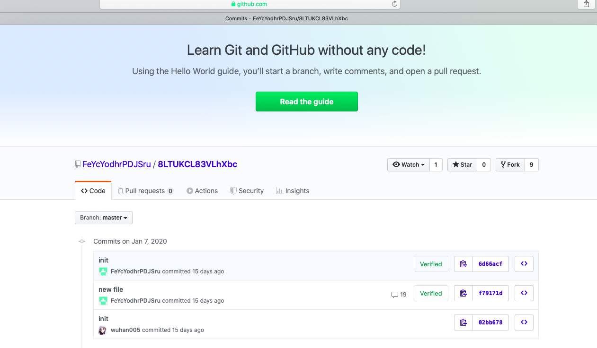The image size is (597, 348).
Task: Copy the full SHA for commit 6d66acf
Action: [463, 264]
